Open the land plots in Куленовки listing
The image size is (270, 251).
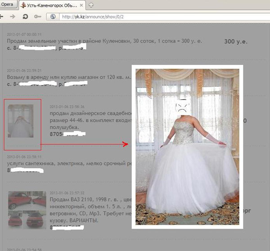click(104, 41)
